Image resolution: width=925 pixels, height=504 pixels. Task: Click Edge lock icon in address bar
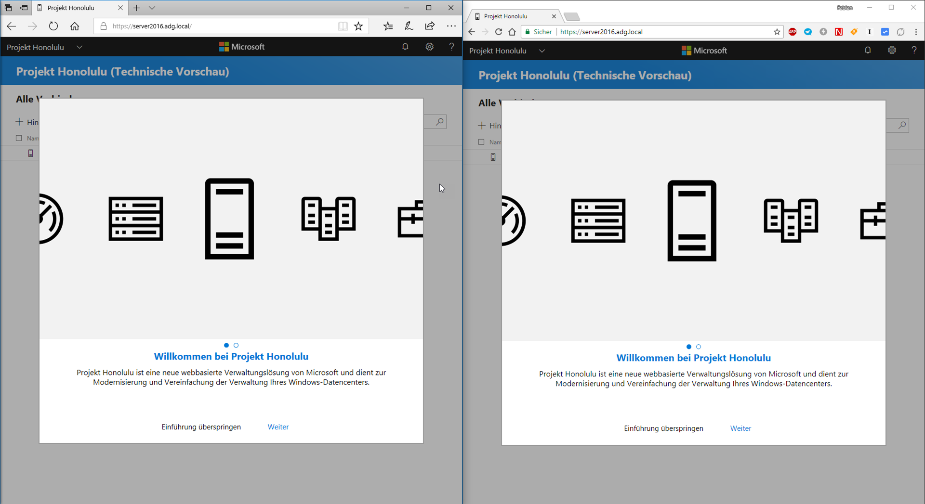[103, 26]
